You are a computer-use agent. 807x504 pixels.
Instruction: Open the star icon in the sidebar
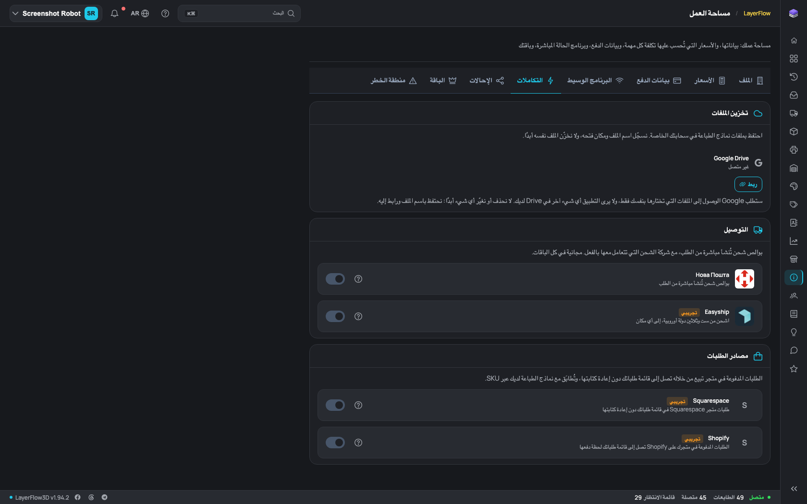(x=794, y=369)
